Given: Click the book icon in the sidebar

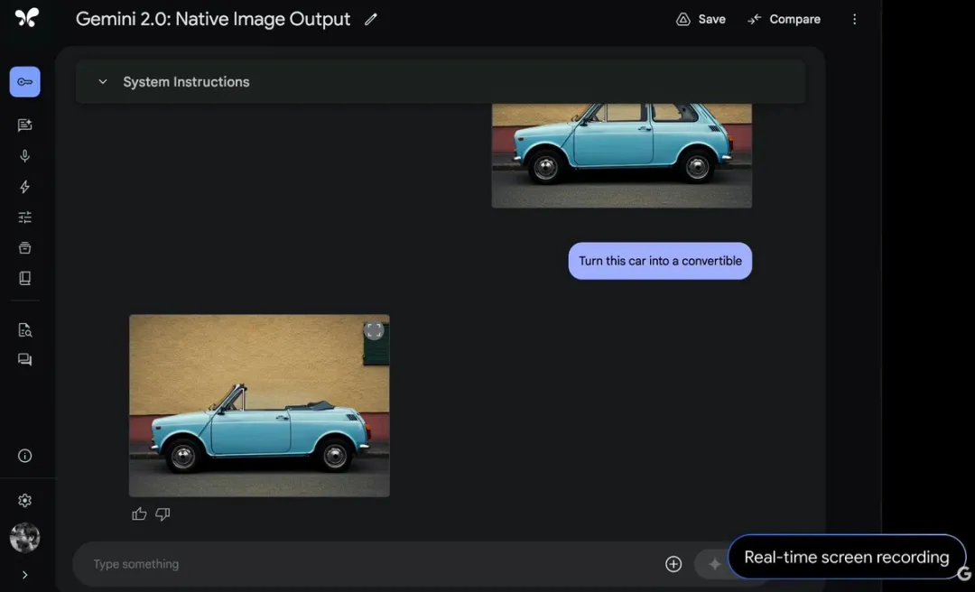Looking at the screenshot, I should [24, 278].
